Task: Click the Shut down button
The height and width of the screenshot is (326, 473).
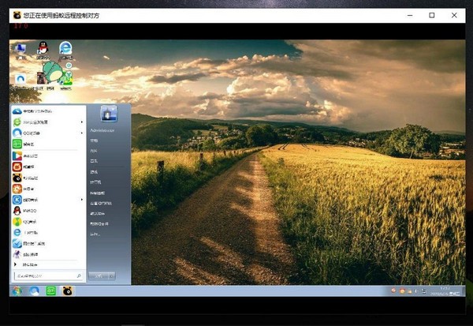Action: coord(99,275)
